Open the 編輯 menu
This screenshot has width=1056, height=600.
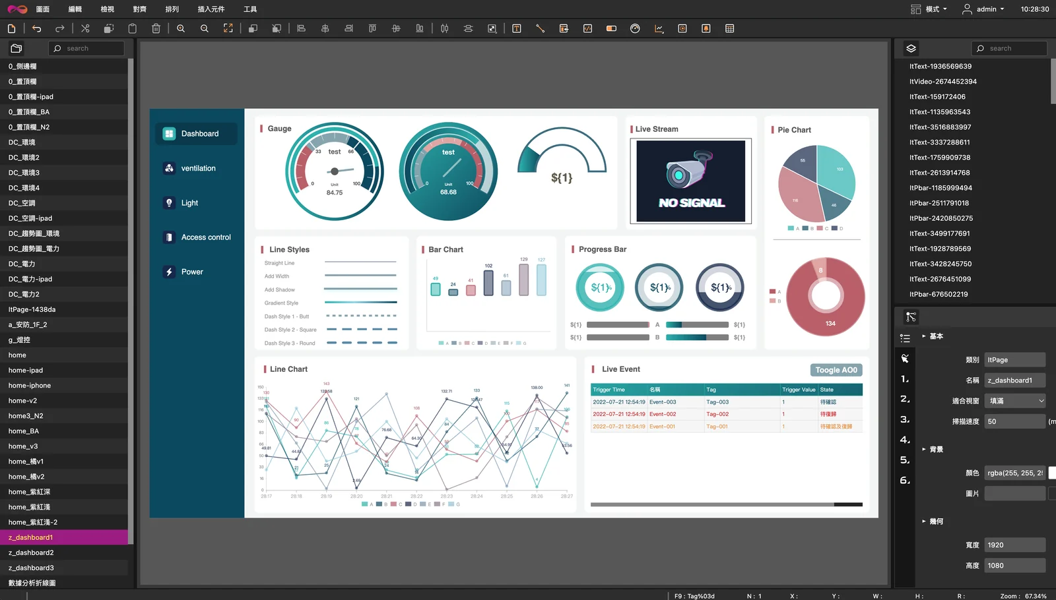click(75, 9)
